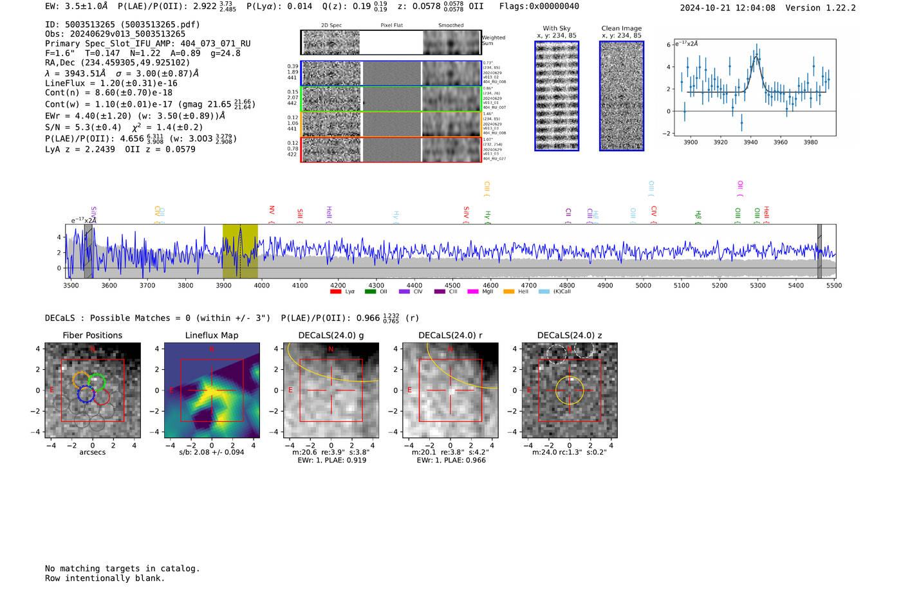Click the Row intentionally blank text

105,578
